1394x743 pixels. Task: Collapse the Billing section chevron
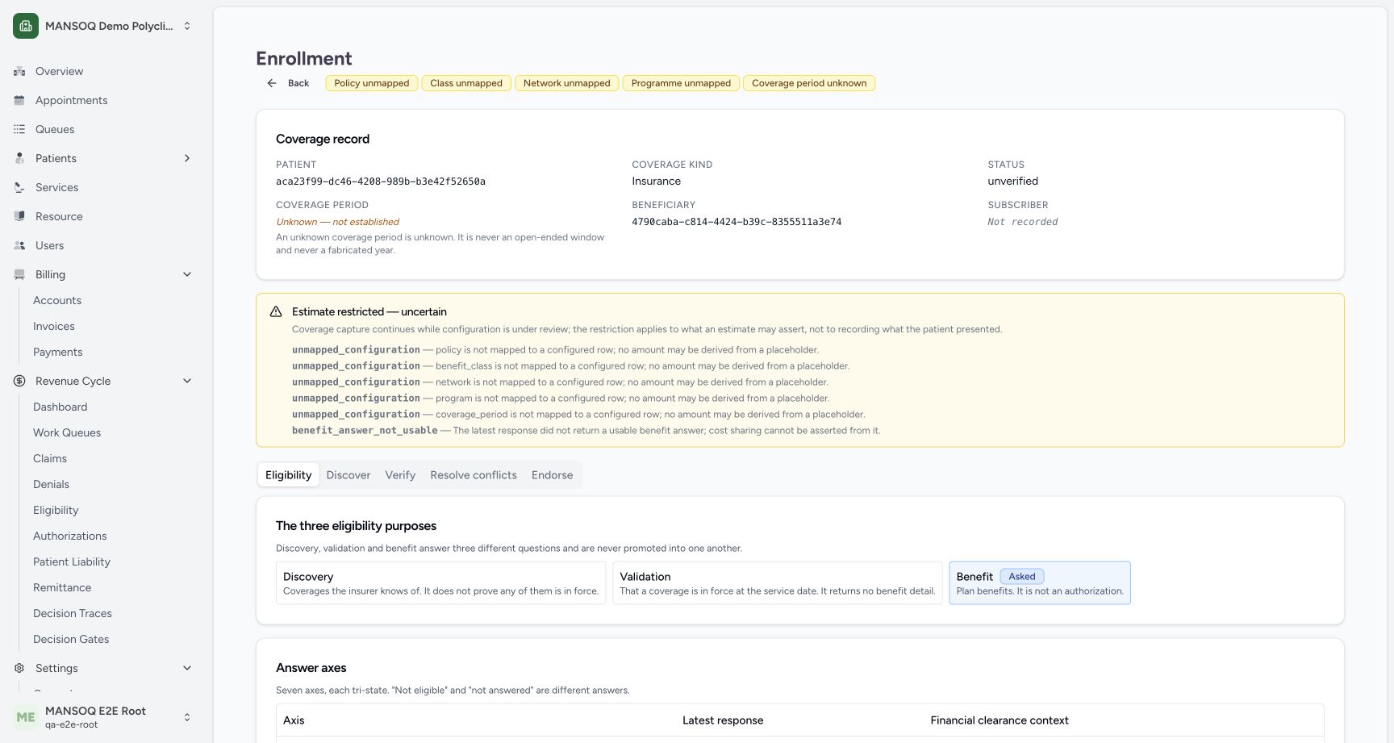pos(187,274)
